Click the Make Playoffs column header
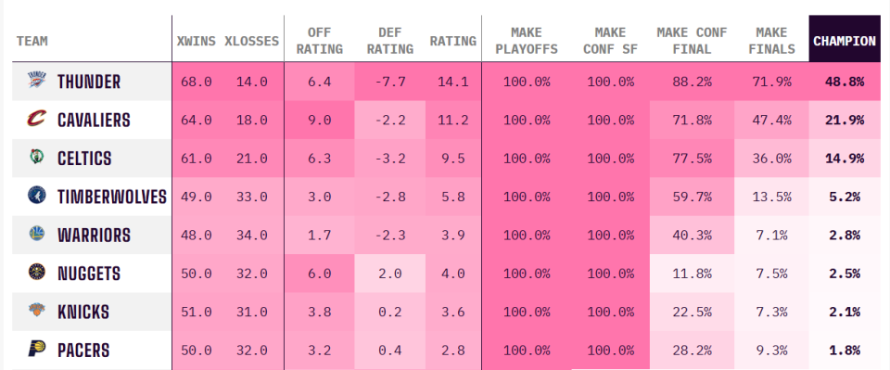This screenshot has height=370, width=890. [x=527, y=41]
